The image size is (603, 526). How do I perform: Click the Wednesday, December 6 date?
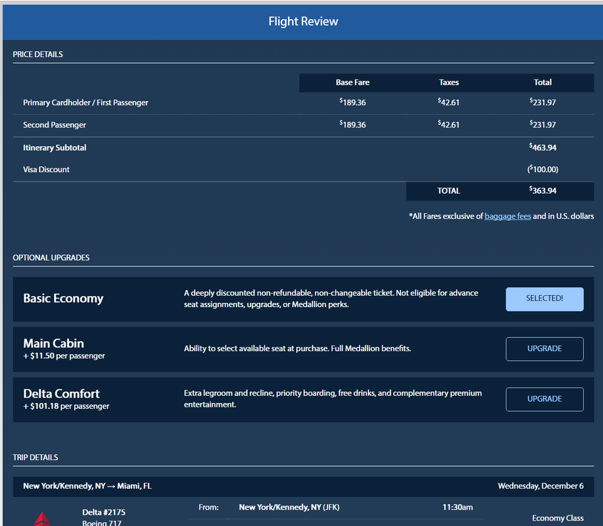coord(541,486)
